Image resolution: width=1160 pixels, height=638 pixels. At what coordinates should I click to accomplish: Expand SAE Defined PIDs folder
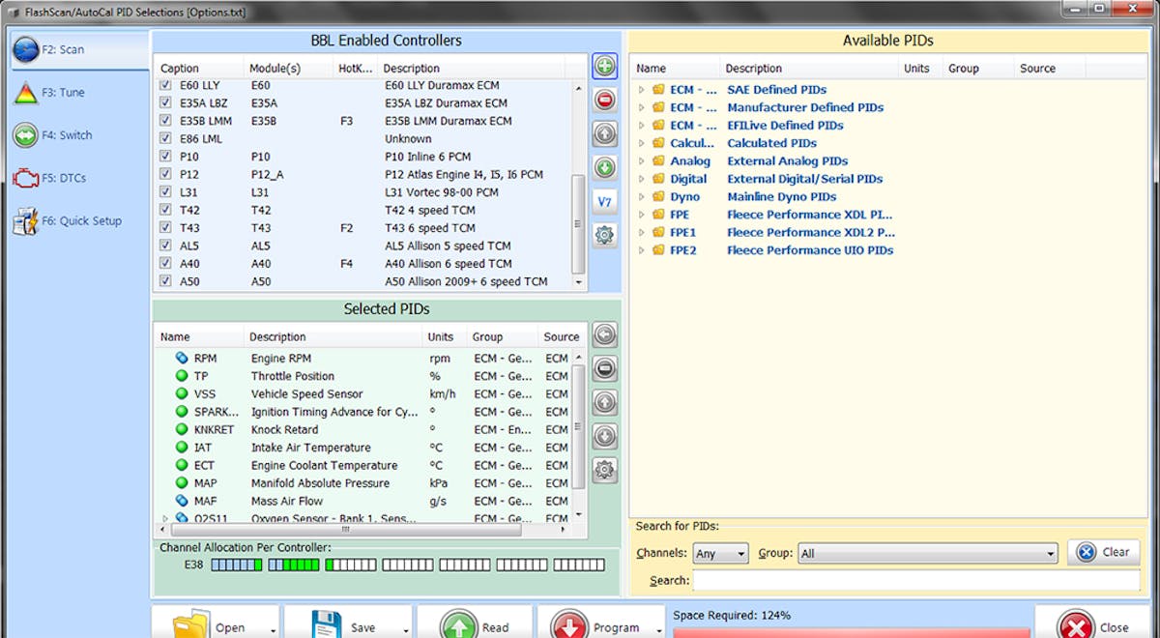(641, 90)
